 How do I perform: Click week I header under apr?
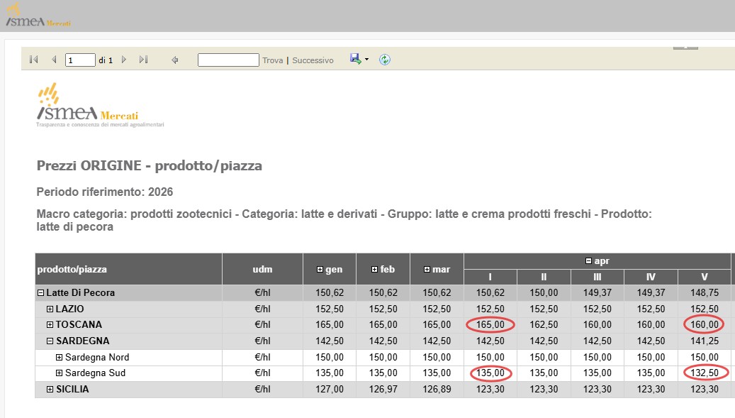pyautogui.click(x=490, y=277)
